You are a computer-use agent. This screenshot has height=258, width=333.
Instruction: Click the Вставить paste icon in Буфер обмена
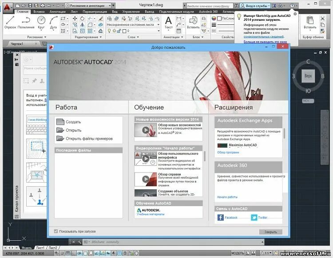point(310,23)
